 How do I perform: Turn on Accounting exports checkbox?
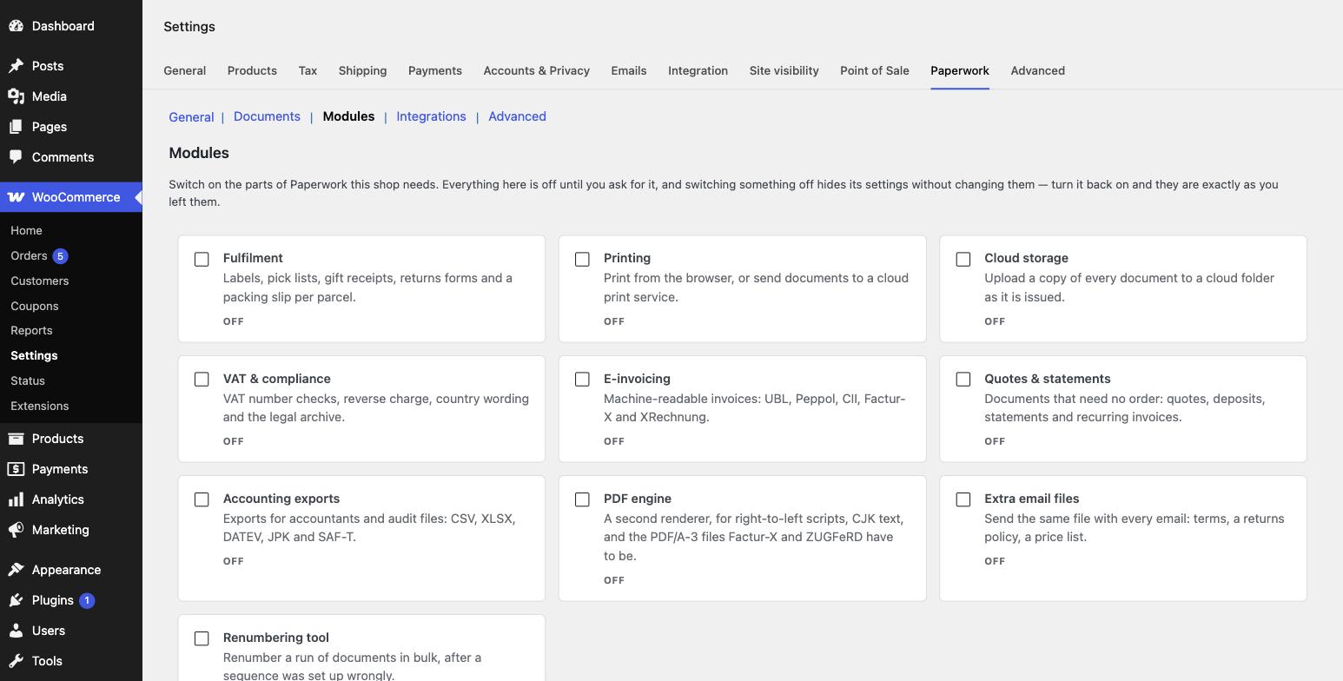[202, 499]
